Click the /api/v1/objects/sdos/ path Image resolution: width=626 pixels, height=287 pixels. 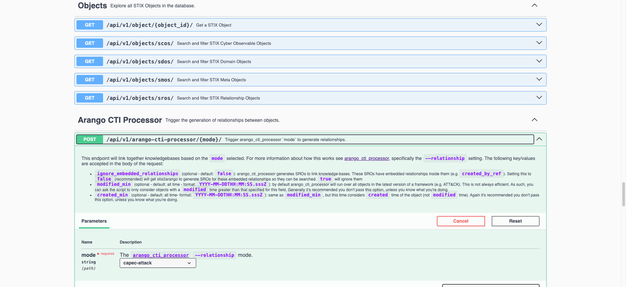point(140,61)
